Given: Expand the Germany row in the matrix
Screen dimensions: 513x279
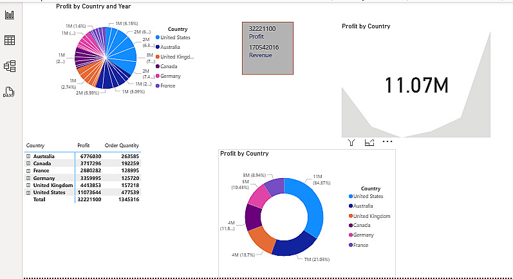Looking at the screenshot, I should (x=28, y=178).
